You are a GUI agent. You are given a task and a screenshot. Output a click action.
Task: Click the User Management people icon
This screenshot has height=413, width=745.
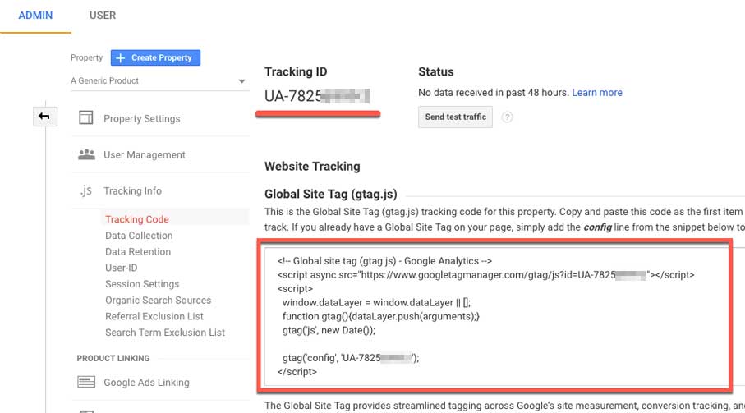(85, 154)
